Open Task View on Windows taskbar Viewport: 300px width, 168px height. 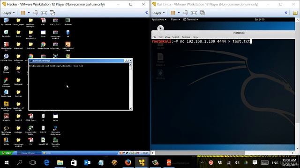click(x=32, y=162)
